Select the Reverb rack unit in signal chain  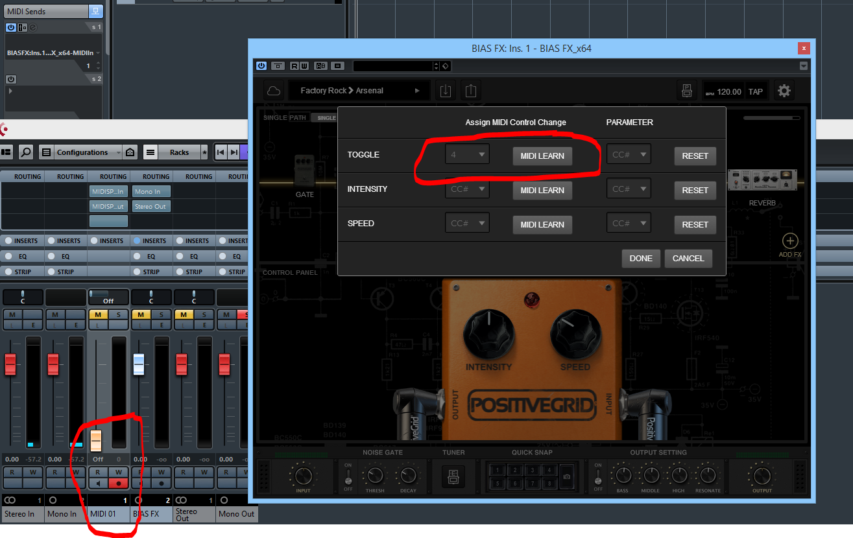(x=762, y=180)
